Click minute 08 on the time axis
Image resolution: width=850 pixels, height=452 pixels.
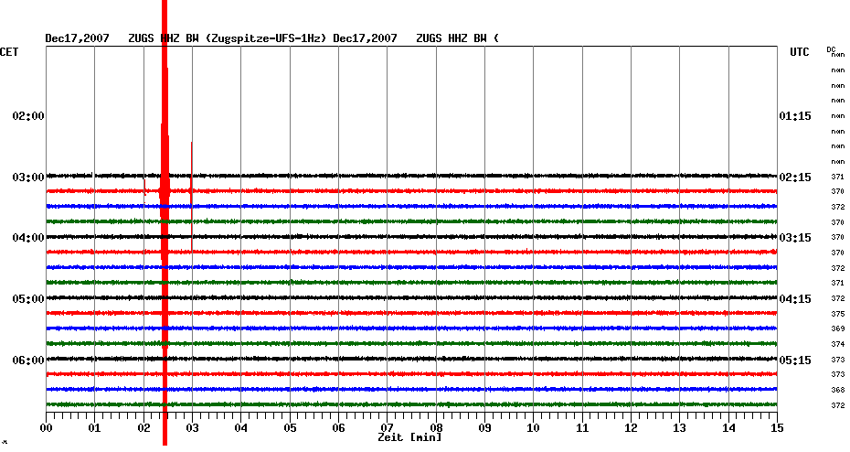pos(436,428)
